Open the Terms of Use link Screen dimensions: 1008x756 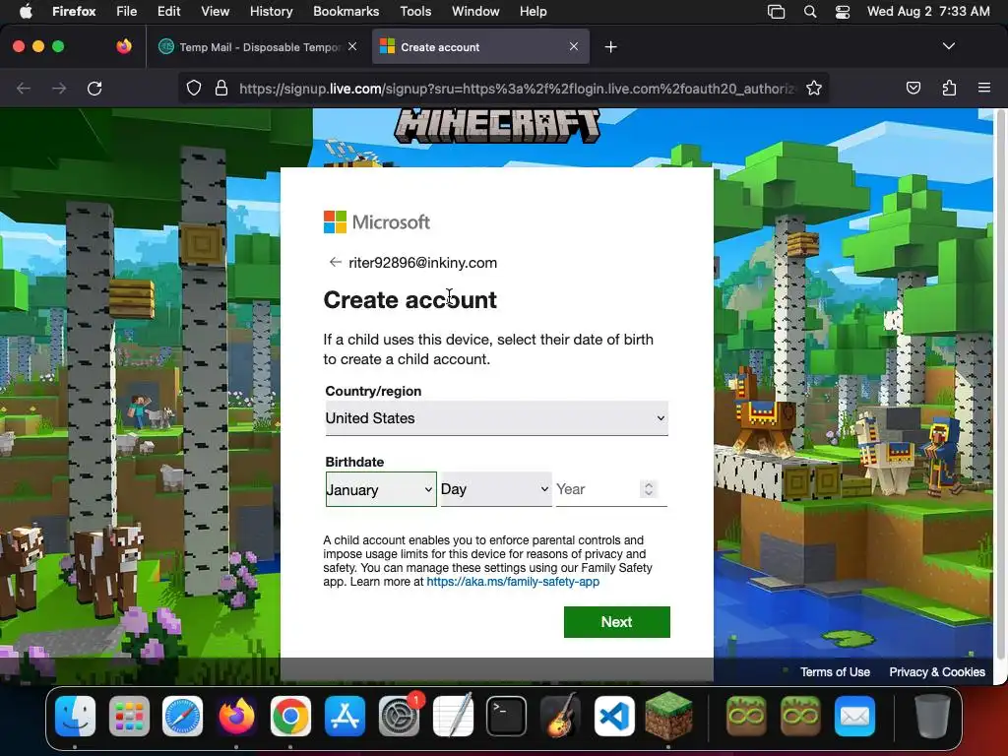(x=835, y=671)
